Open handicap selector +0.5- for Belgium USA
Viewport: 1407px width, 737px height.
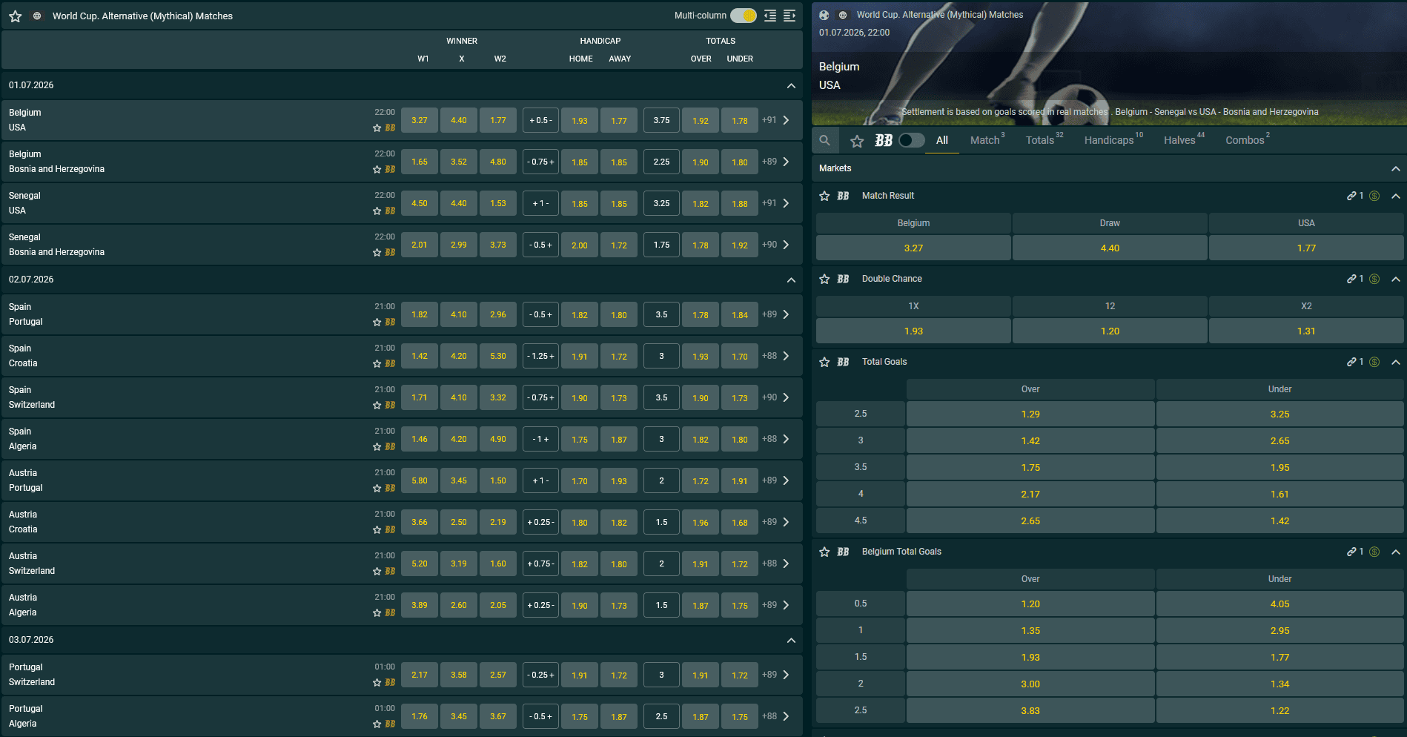pos(540,120)
